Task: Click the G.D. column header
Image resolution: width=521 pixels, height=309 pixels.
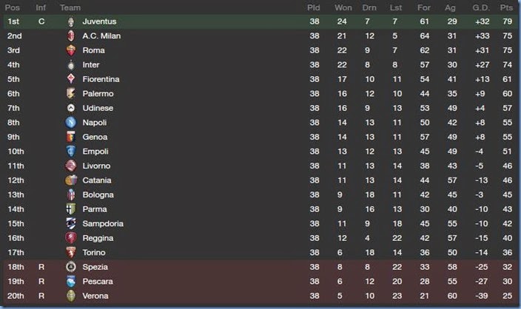Action: click(x=481, y=7)
